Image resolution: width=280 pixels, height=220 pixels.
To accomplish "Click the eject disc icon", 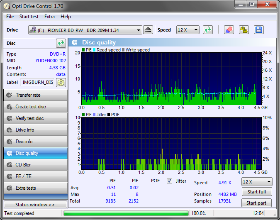I will pos(148,30).
